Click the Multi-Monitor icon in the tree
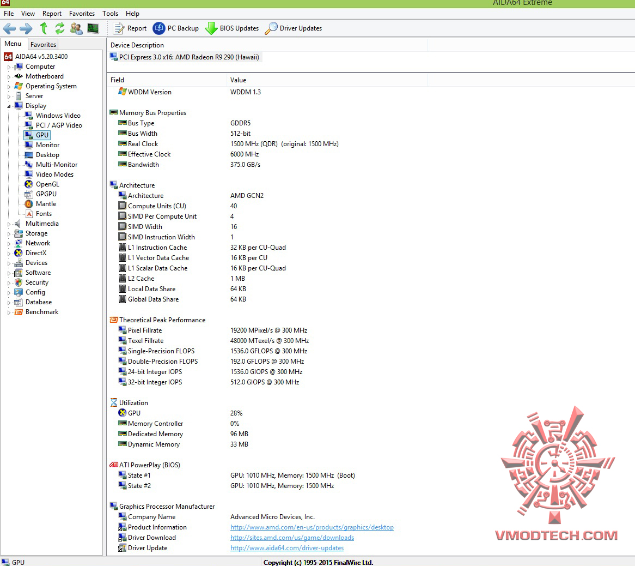635x566 pixels. [x=29, y=165]
